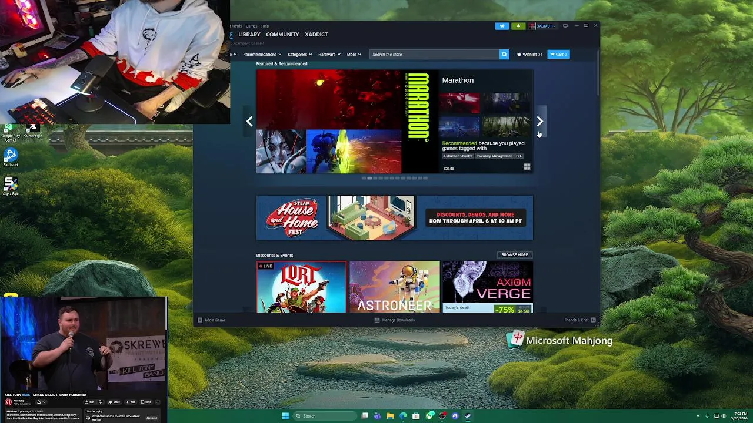The image size is (753, 423).
Task: Switch to LIBRARY tab
Action: click(249, 35)
